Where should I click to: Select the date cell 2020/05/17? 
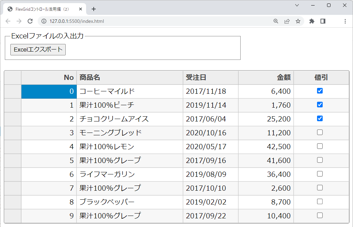211,147
